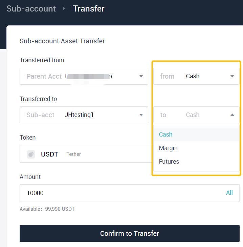The image size is (243, 247).
Task: Click the 'to' wallet type field
Action: (193, 115)
